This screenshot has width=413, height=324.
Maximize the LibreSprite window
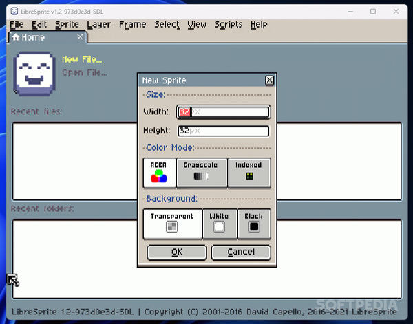373,11
